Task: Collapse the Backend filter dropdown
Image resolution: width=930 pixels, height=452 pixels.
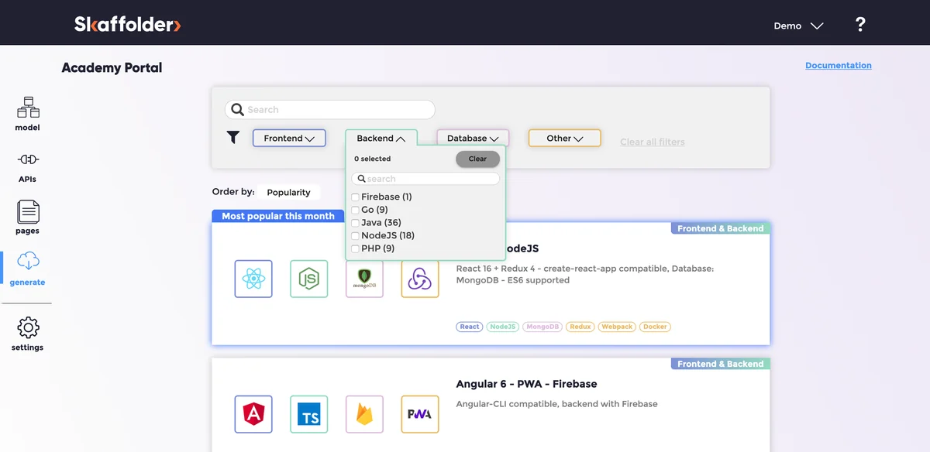Action: click(x=381, y=139)
